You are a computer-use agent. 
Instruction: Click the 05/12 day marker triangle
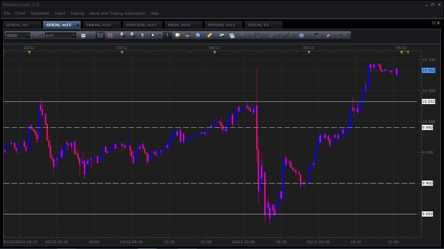tap(309, 52)
